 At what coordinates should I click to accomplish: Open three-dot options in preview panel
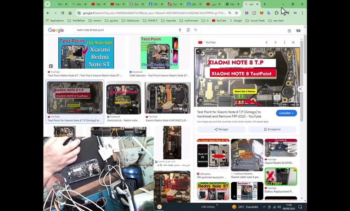[284, 42]
